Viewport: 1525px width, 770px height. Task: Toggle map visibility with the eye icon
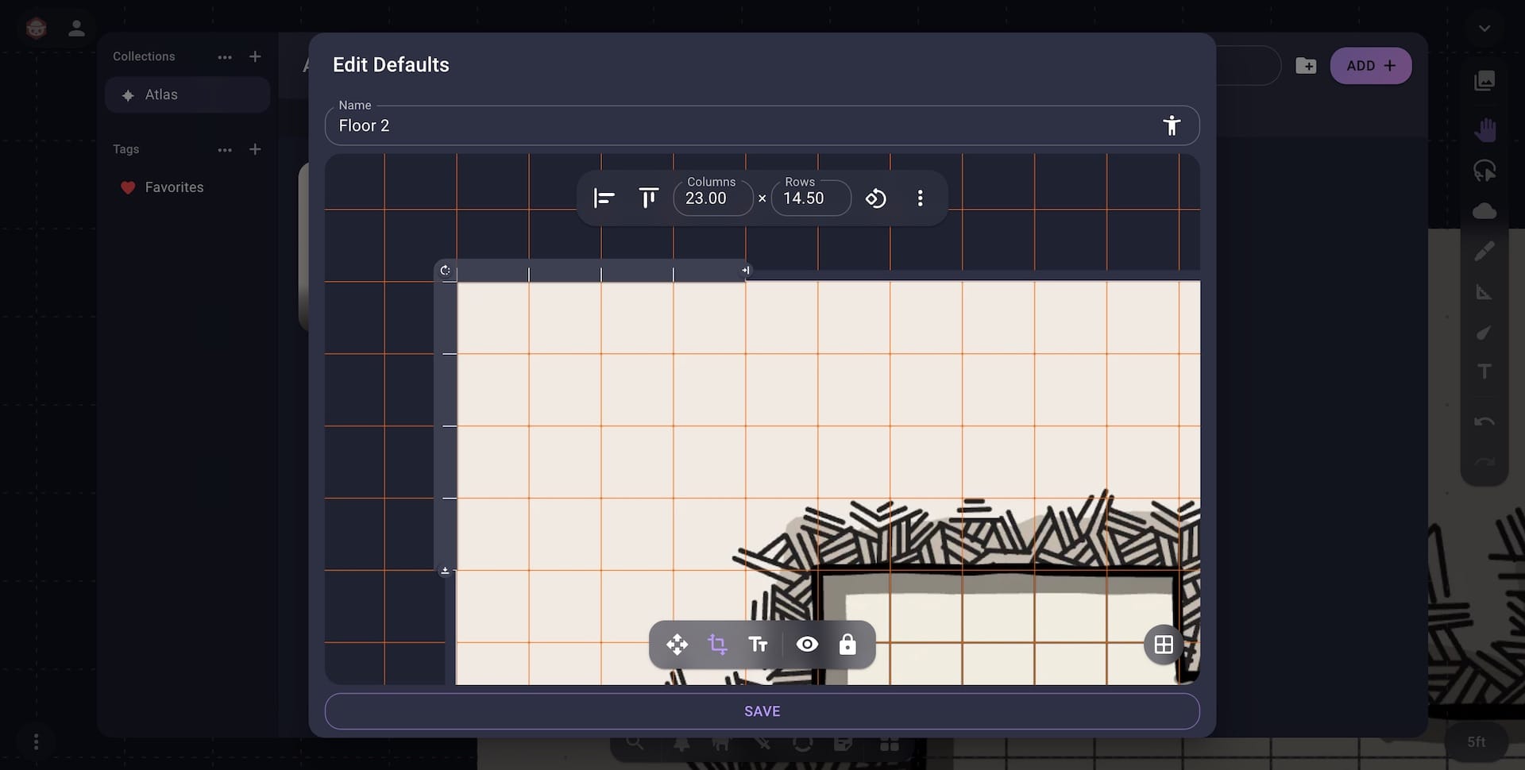click(807, 644)
